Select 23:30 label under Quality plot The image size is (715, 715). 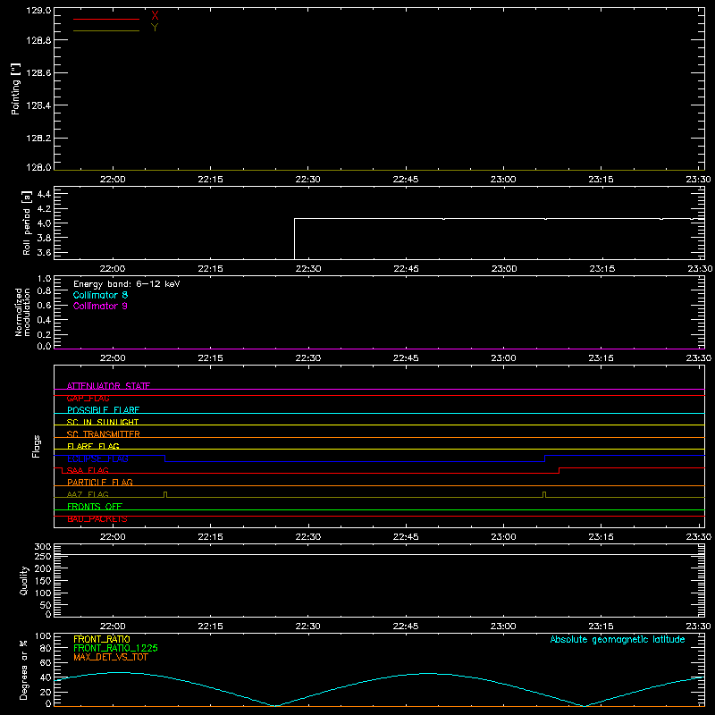699,627
